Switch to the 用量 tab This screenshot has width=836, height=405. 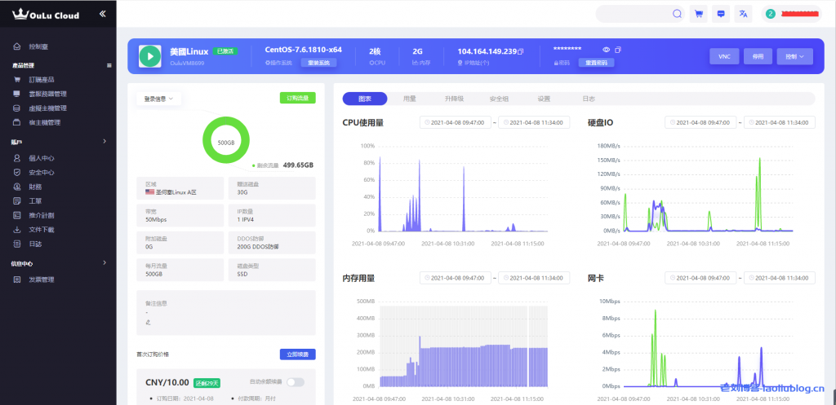[410, 99]
